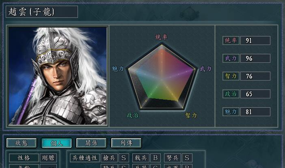Click the 統率 stat label box
The width and height of the screenshot is (285, 168).
[231, 40]
